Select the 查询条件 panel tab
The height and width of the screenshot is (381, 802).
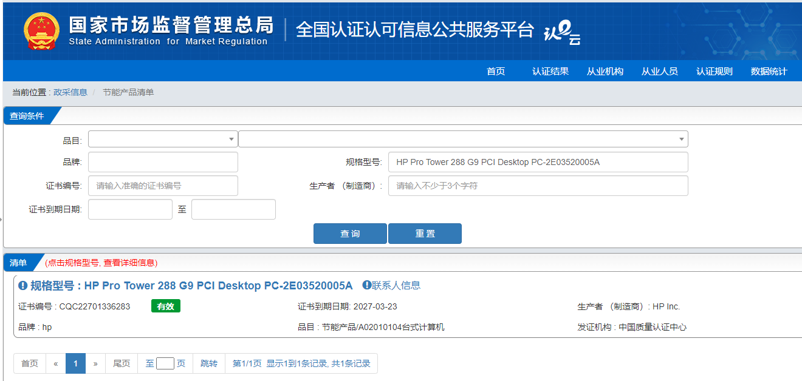click(28, 116)
